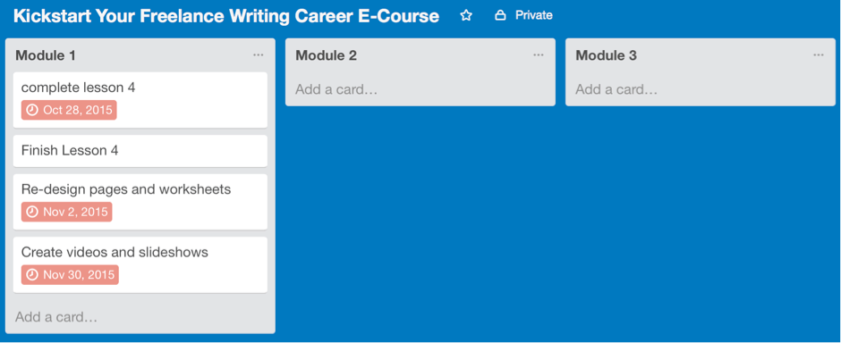Star this board with the star icon

point(466,15)
